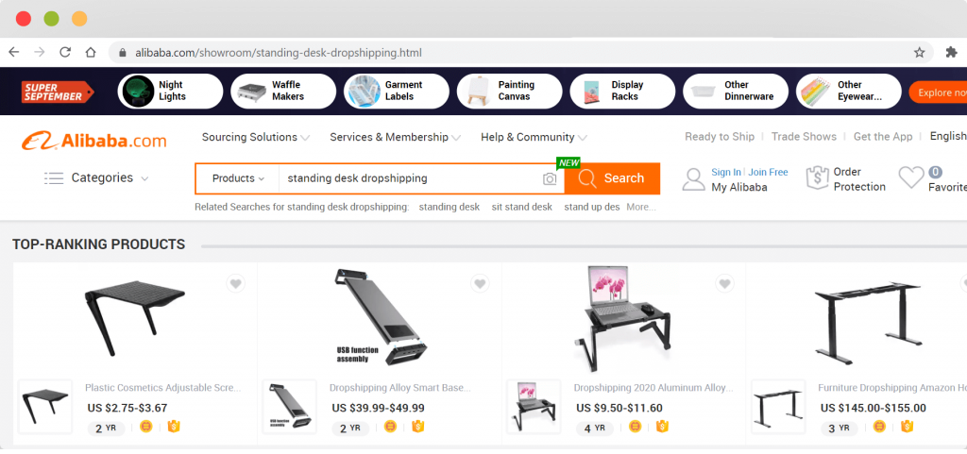
Task: Expand the Products search type dropdown
Action: (238, 178)
